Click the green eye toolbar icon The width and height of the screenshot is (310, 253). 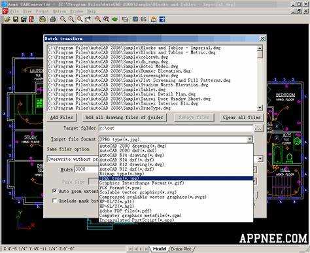coord(115,20)
